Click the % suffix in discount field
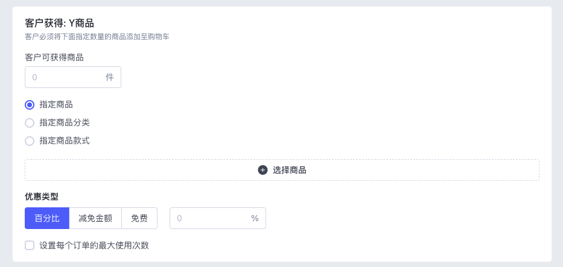Image resolution: width=563 pixels, height=267 pixels. [x=255, y=218]
